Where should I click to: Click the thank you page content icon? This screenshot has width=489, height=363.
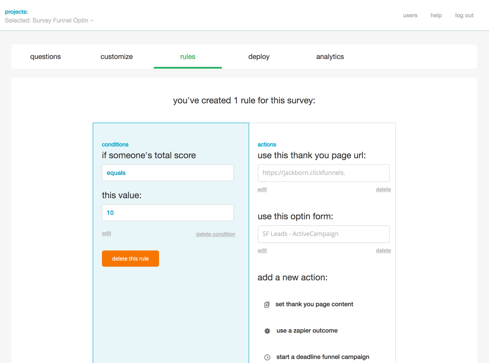[267, 305]
